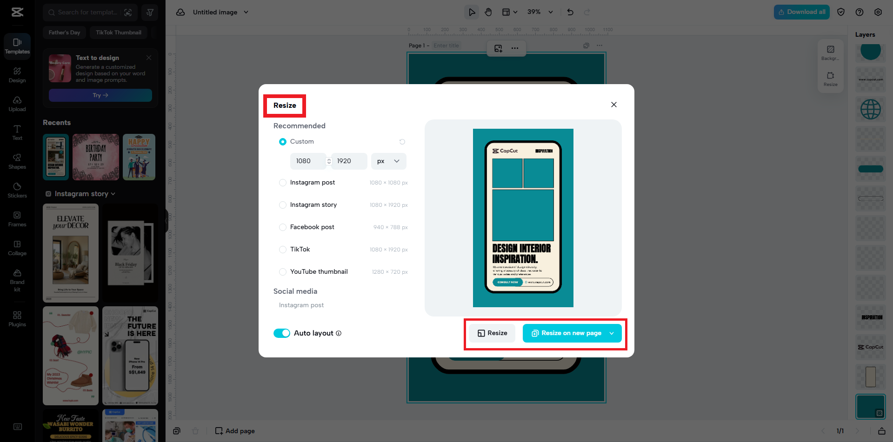Click the reset custom size icon
The width and height of the screenshot is (893, 442).
(x=402, y=142)
